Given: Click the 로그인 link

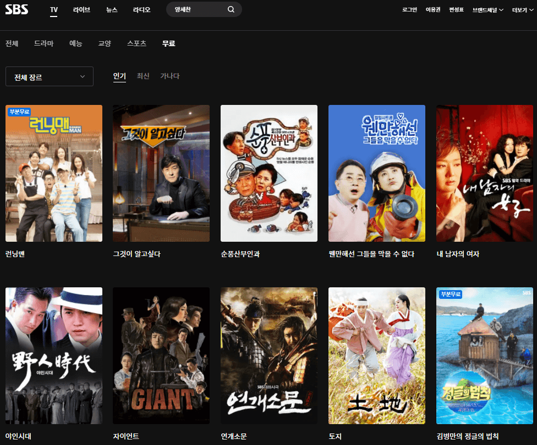Looking at the screenshot, I should coord(409,9).
